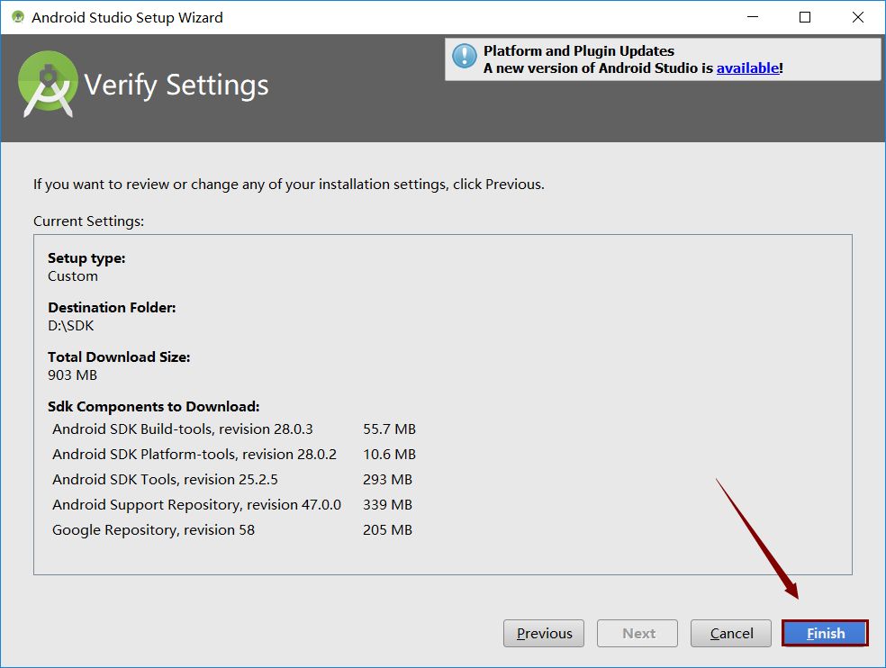This screenshot has width=886, height=668.
Task: Open the 'available' update link
Action: point(747,68)
